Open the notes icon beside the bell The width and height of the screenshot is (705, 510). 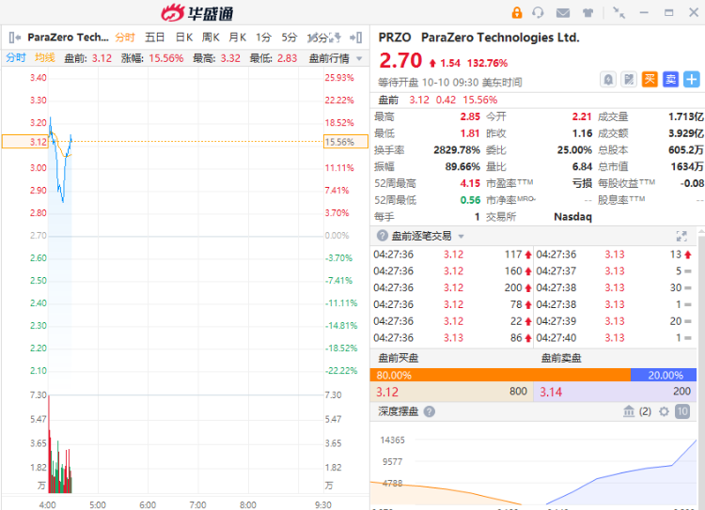pyautogui.click(x=629, y=80)
